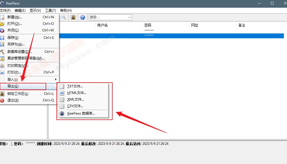The width and height of the screenshot is (287, 164).
Task: Open the 显示(V) menu
Action: (35, 11)
